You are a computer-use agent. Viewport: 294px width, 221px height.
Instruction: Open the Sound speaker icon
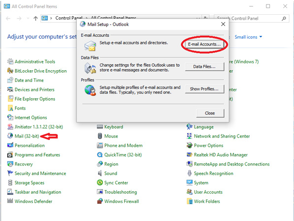coord(100,173)
